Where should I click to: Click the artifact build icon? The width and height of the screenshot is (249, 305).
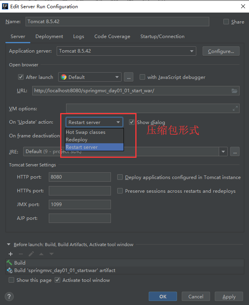(9, 270)
